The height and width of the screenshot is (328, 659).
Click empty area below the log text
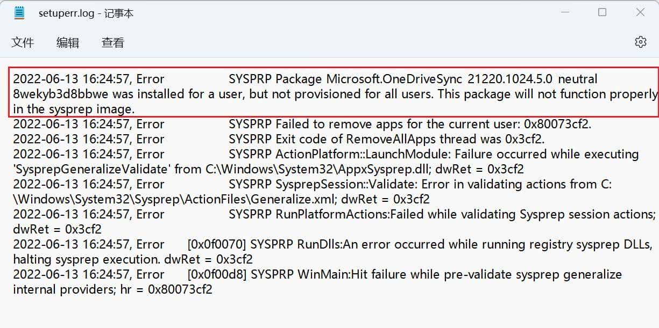point(323,314)
